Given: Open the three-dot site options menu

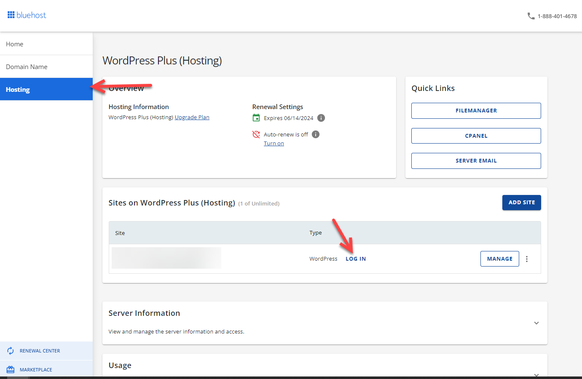Looking at the screenshot, I should click(527, 259).
